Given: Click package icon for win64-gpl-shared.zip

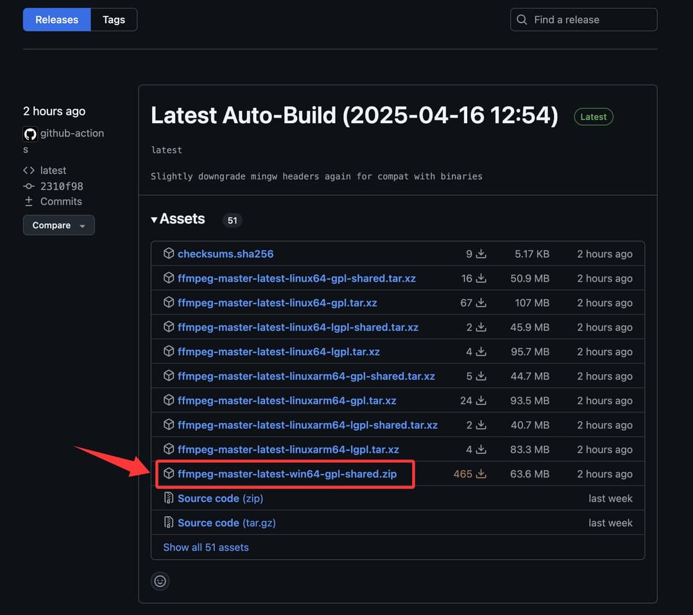Looking at the screenshot, I should click(x=169, y=473).
